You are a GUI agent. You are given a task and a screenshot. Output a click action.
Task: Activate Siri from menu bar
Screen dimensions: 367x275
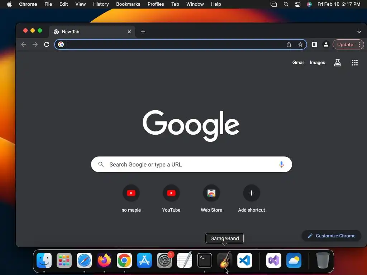tap(309, 4)
